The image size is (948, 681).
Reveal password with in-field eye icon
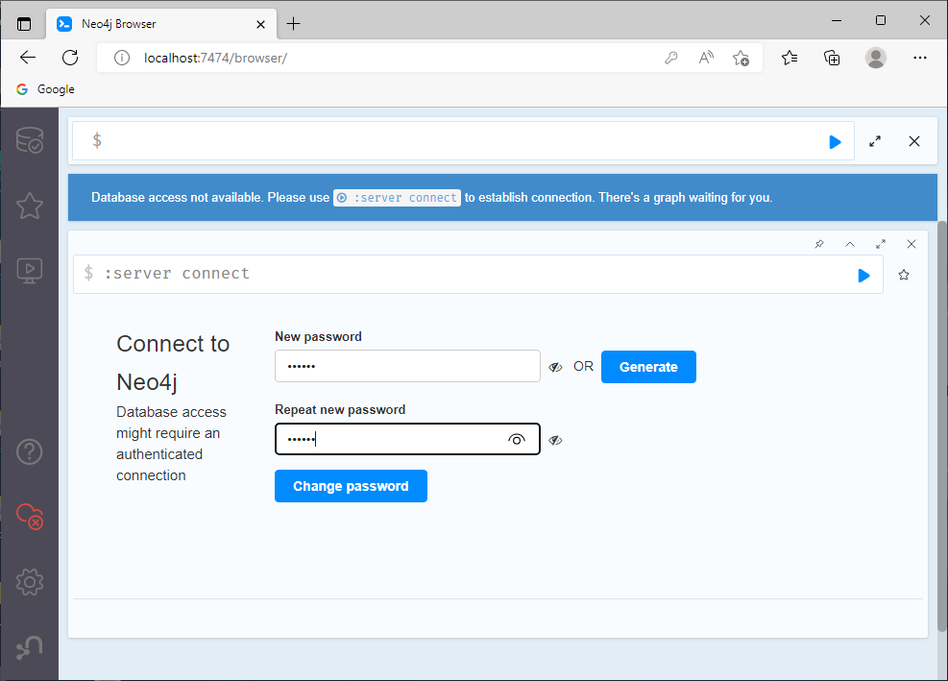(x=517, y=440)
